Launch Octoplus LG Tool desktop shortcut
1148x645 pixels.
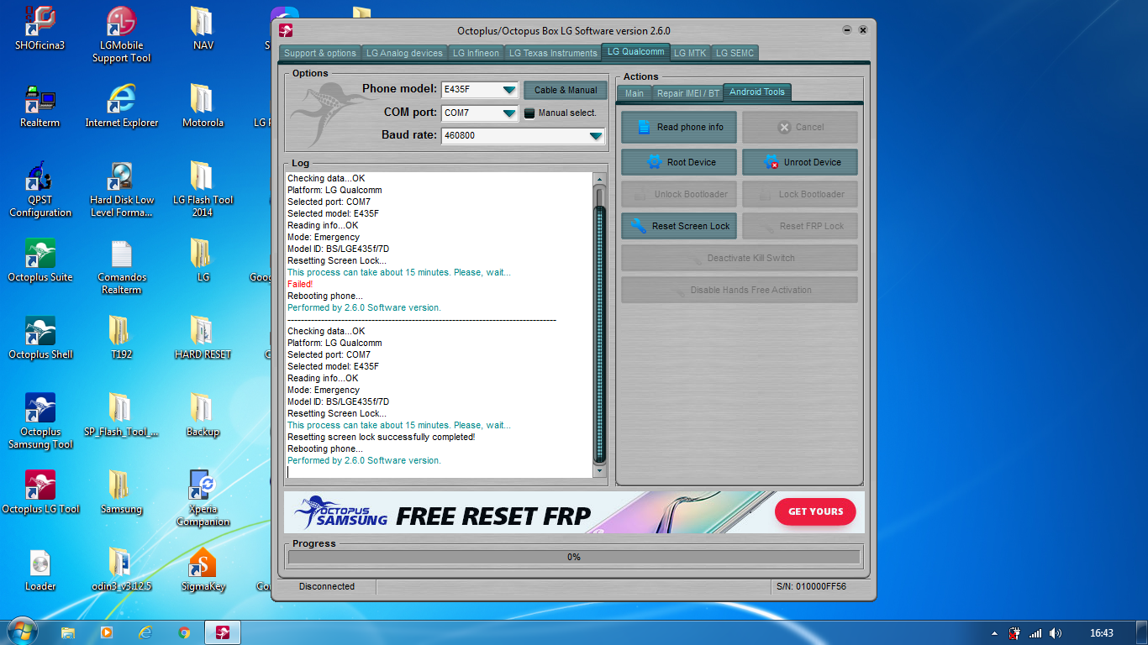(39, 491)
